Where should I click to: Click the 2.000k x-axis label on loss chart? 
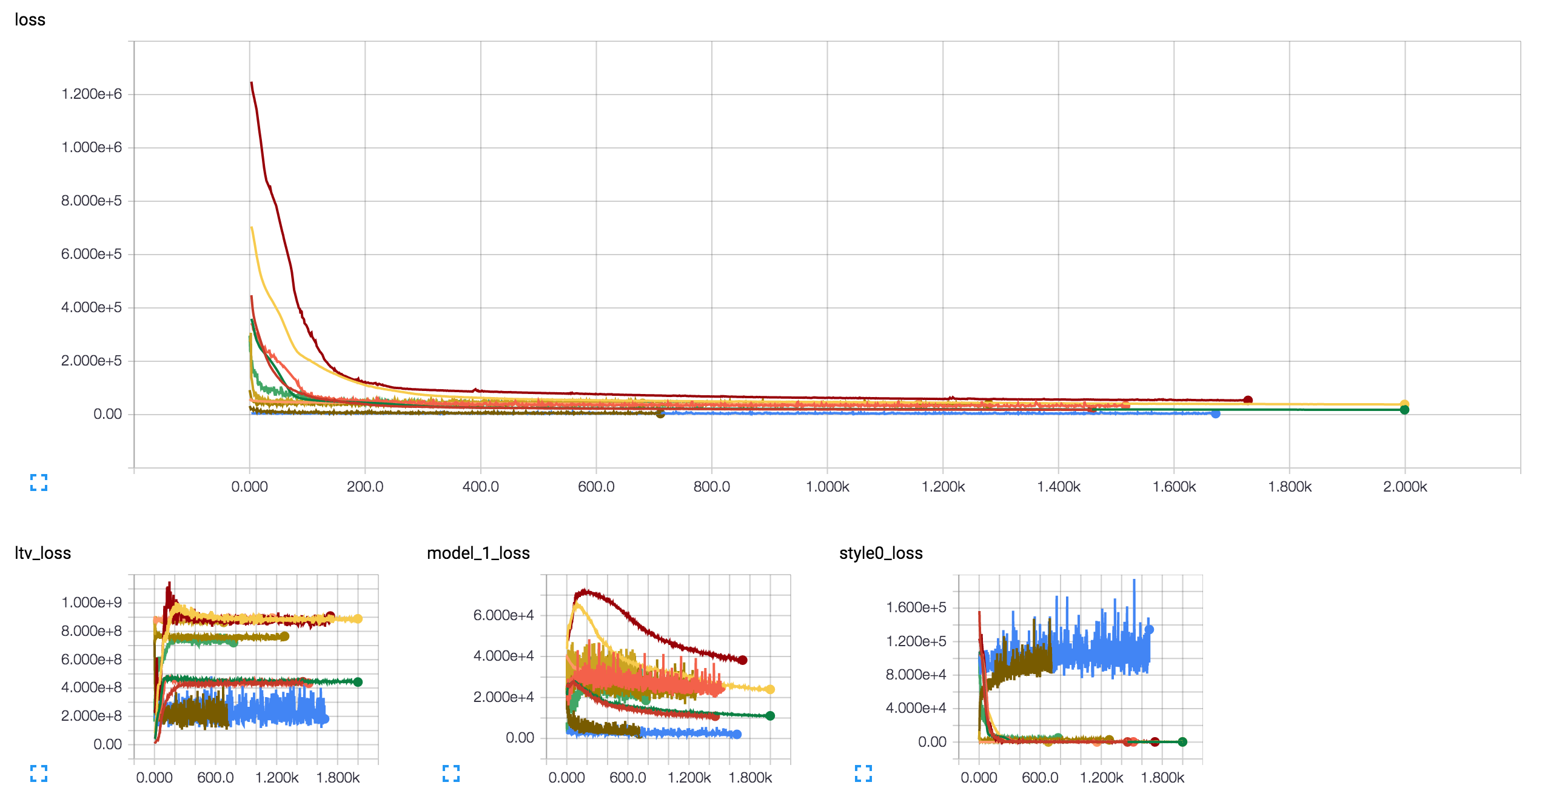pos(1405,487)
